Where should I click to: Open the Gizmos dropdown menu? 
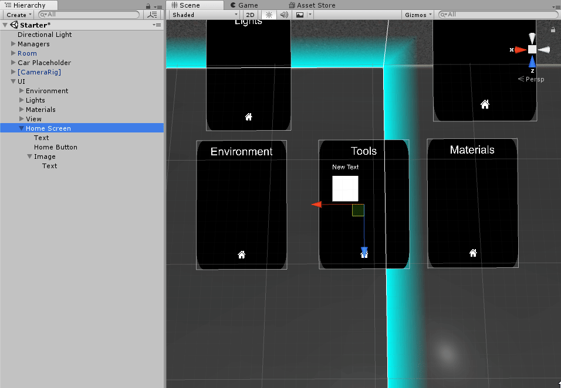tap(418, 15)
